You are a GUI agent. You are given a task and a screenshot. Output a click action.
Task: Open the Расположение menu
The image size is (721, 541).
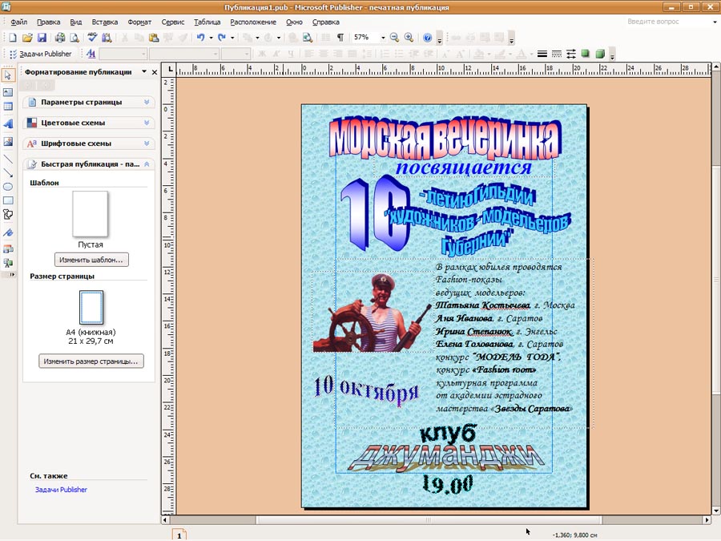point(253,22)
